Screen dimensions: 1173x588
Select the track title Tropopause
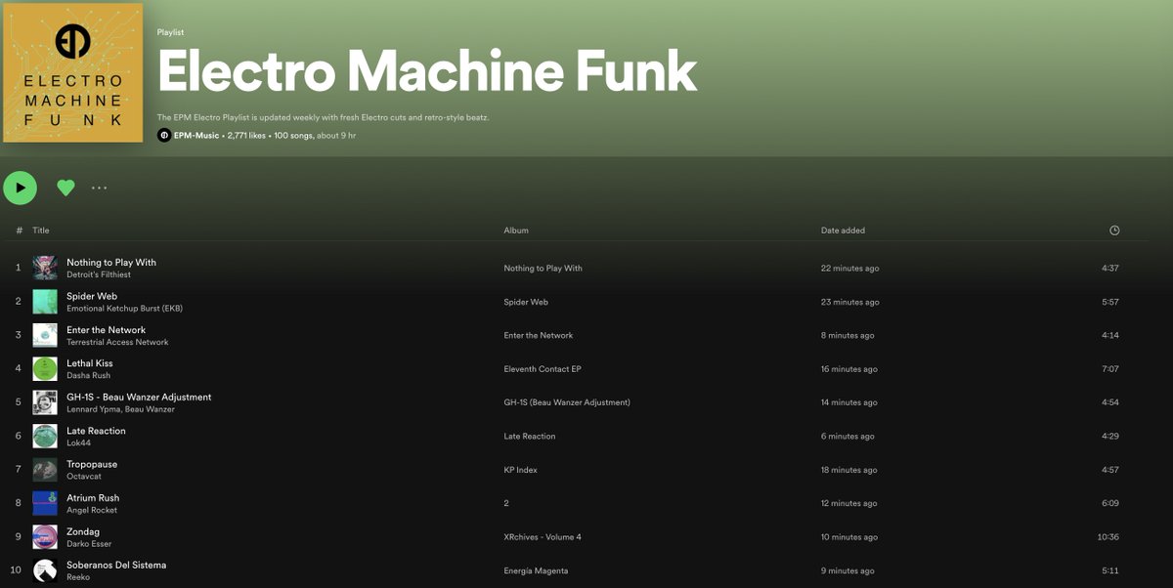[x=92, y=464]
